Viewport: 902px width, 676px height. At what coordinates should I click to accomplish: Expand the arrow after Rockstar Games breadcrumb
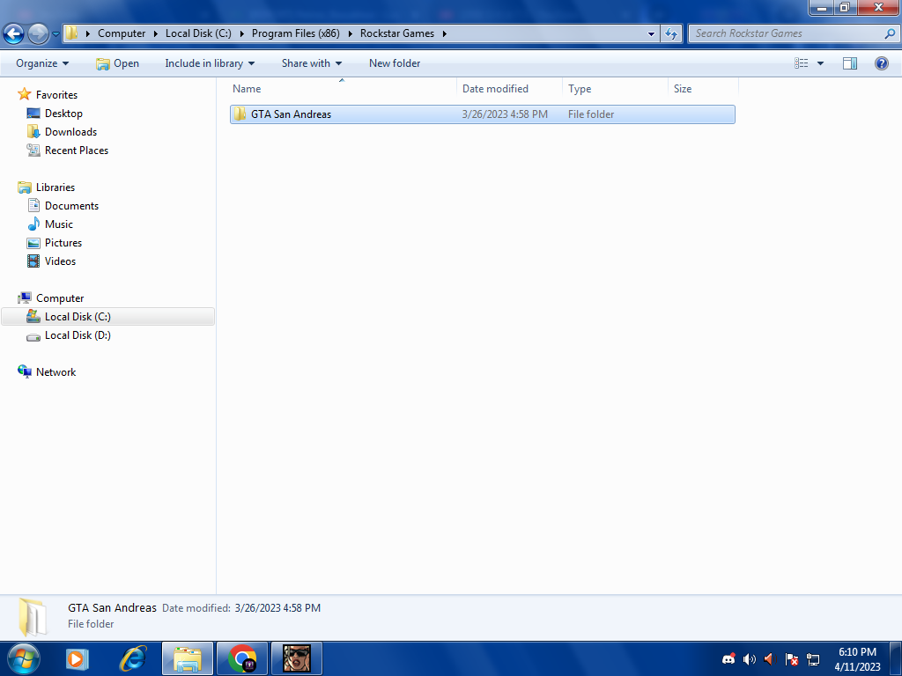445,33
